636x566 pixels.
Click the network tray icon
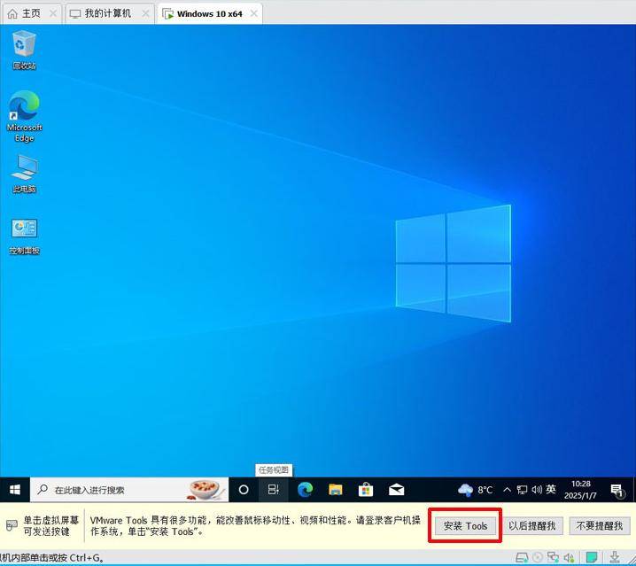(522, 490)
